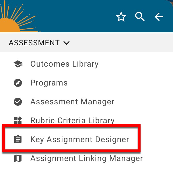Viewport: 173px width, 171px height.
Task: Click the ASSESSMENT section header label
Action: click(x=34, y=43)
